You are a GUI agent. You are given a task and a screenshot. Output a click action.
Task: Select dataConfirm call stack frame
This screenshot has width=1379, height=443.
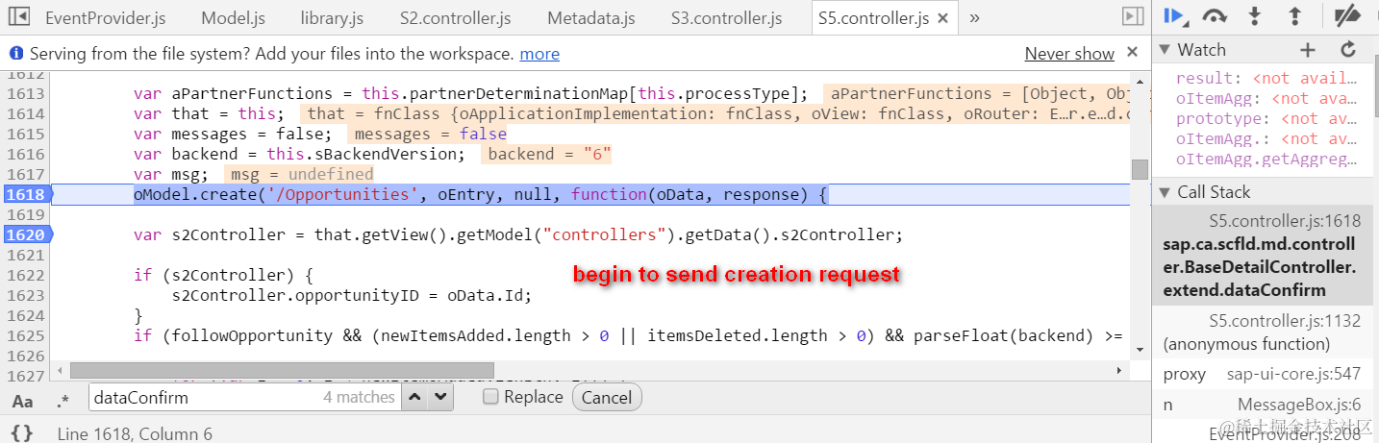click(1263, 256)
